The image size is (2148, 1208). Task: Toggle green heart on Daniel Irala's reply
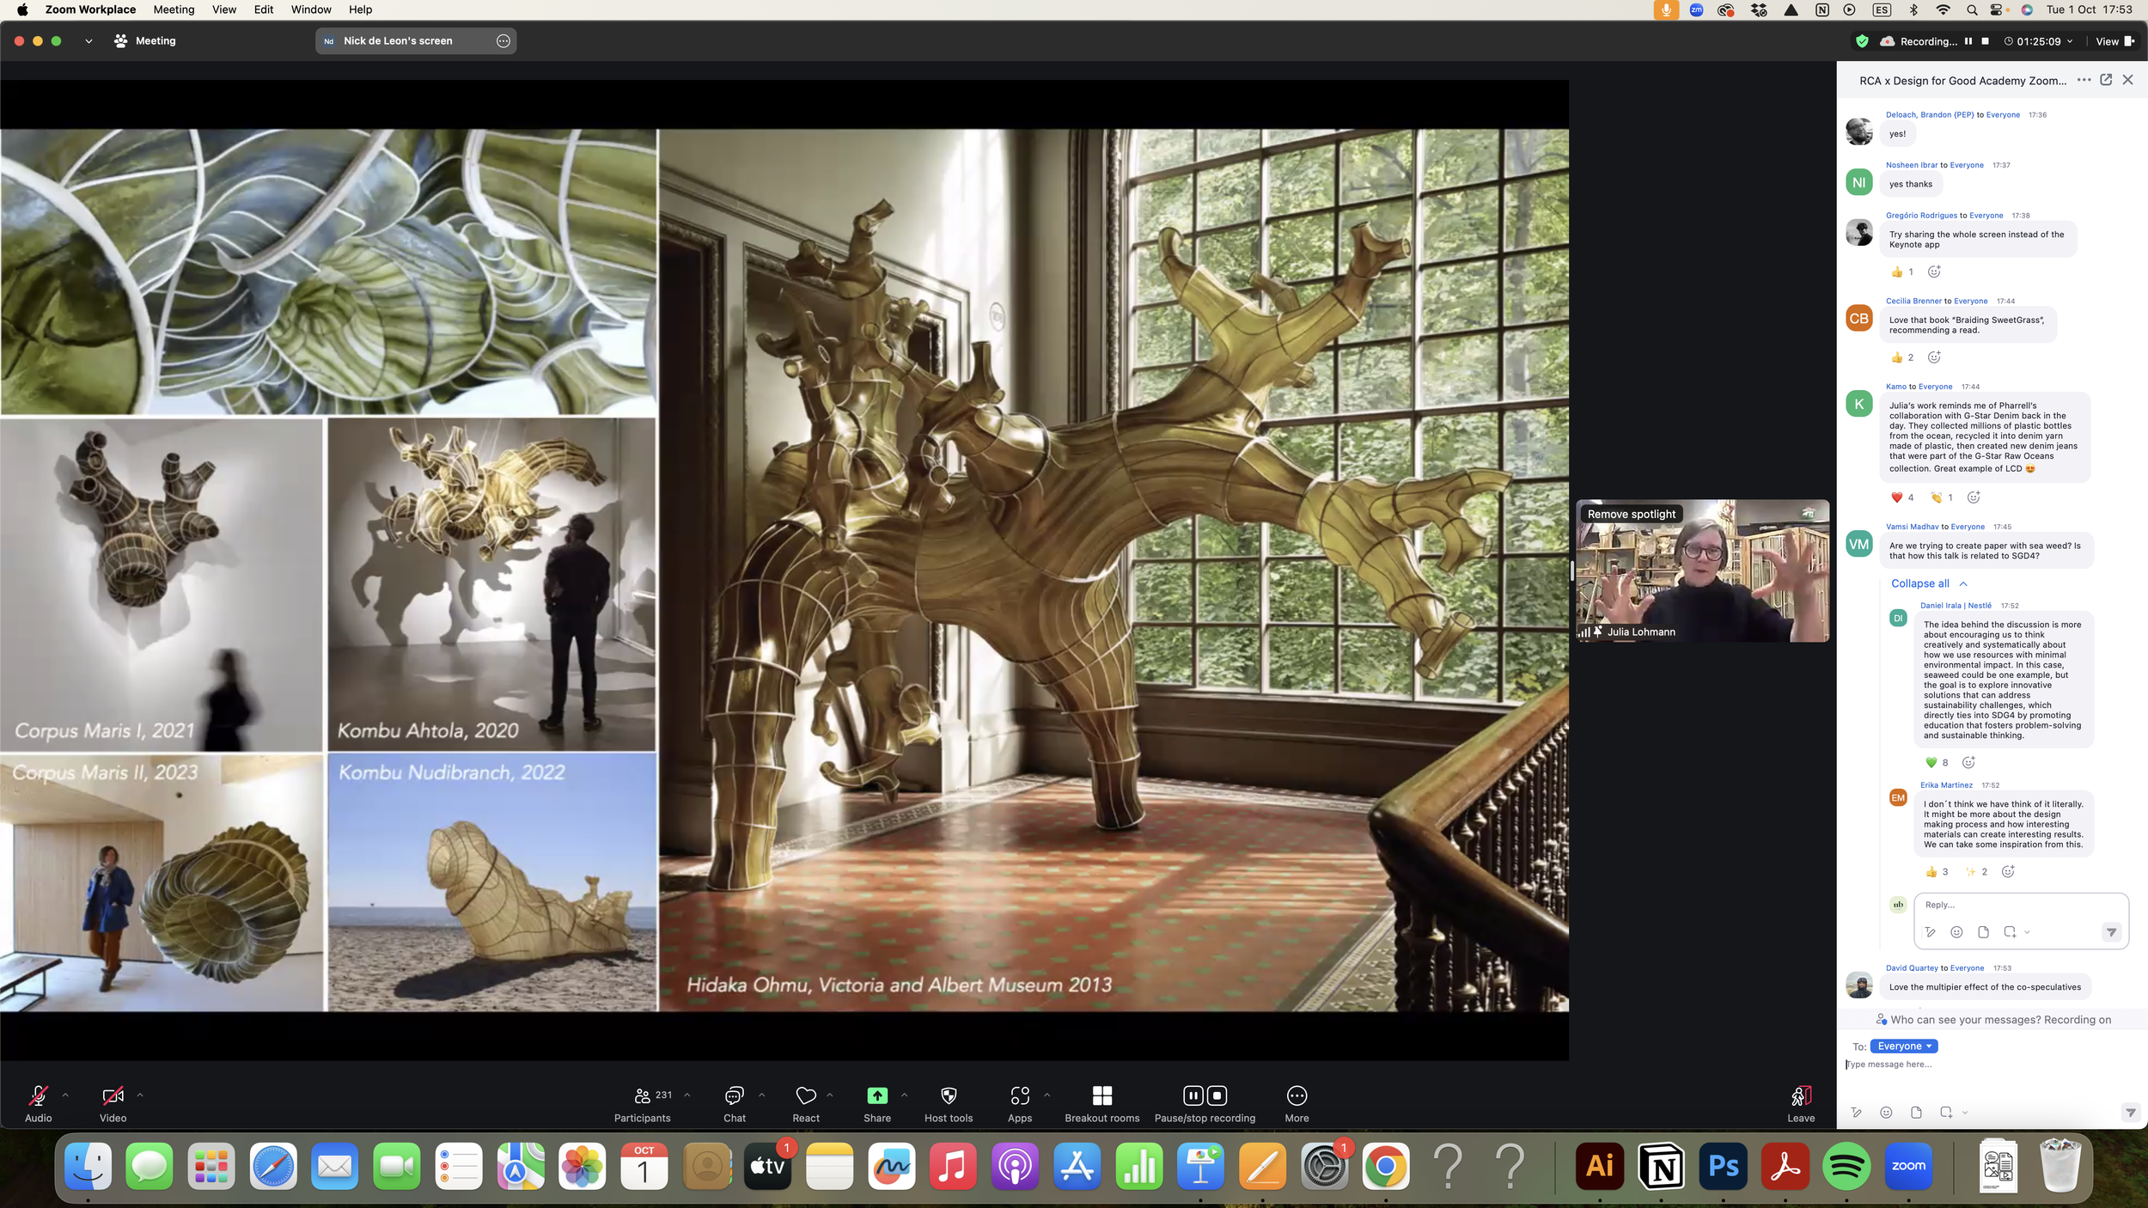coord(1937,763)
